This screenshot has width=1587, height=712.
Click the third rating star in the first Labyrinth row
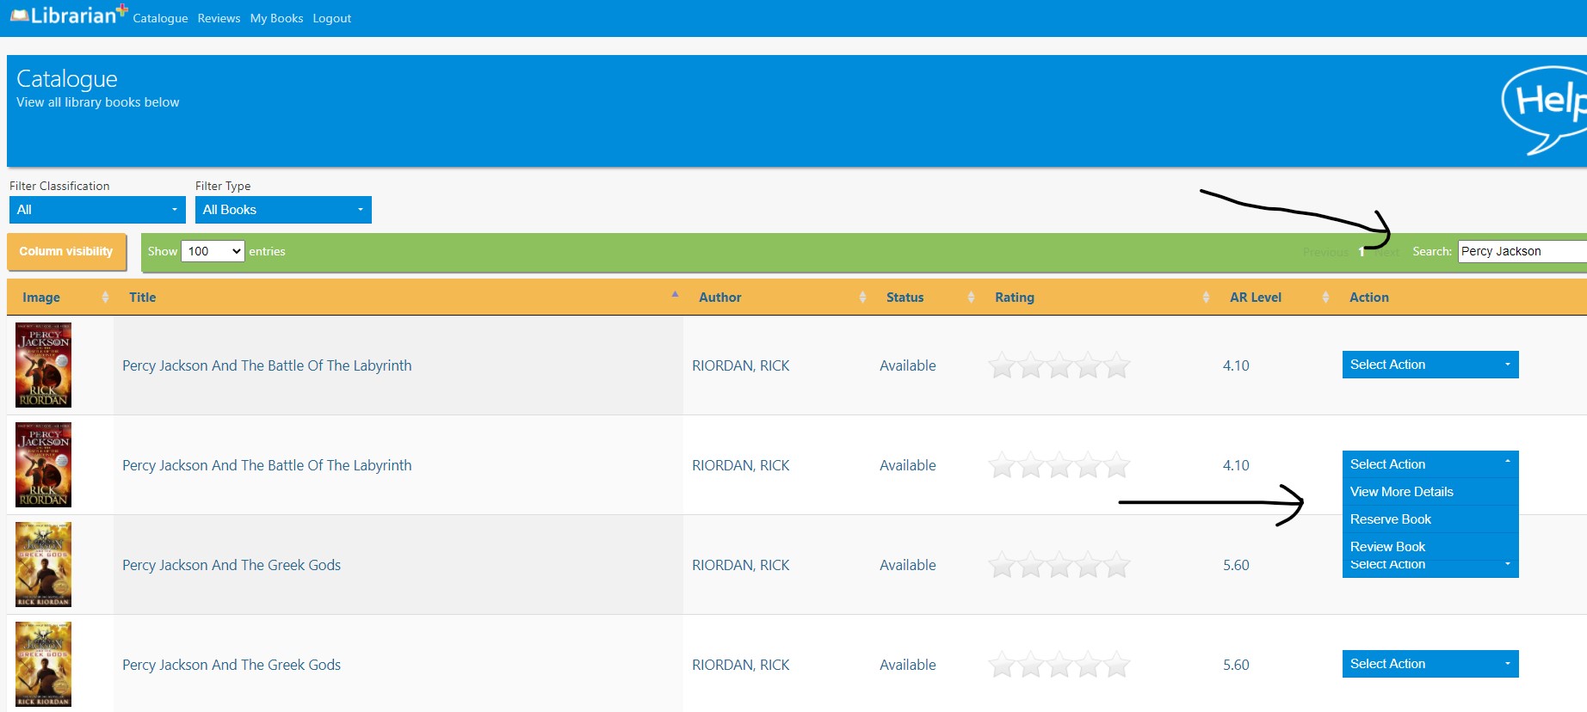tap(1059, 365)
